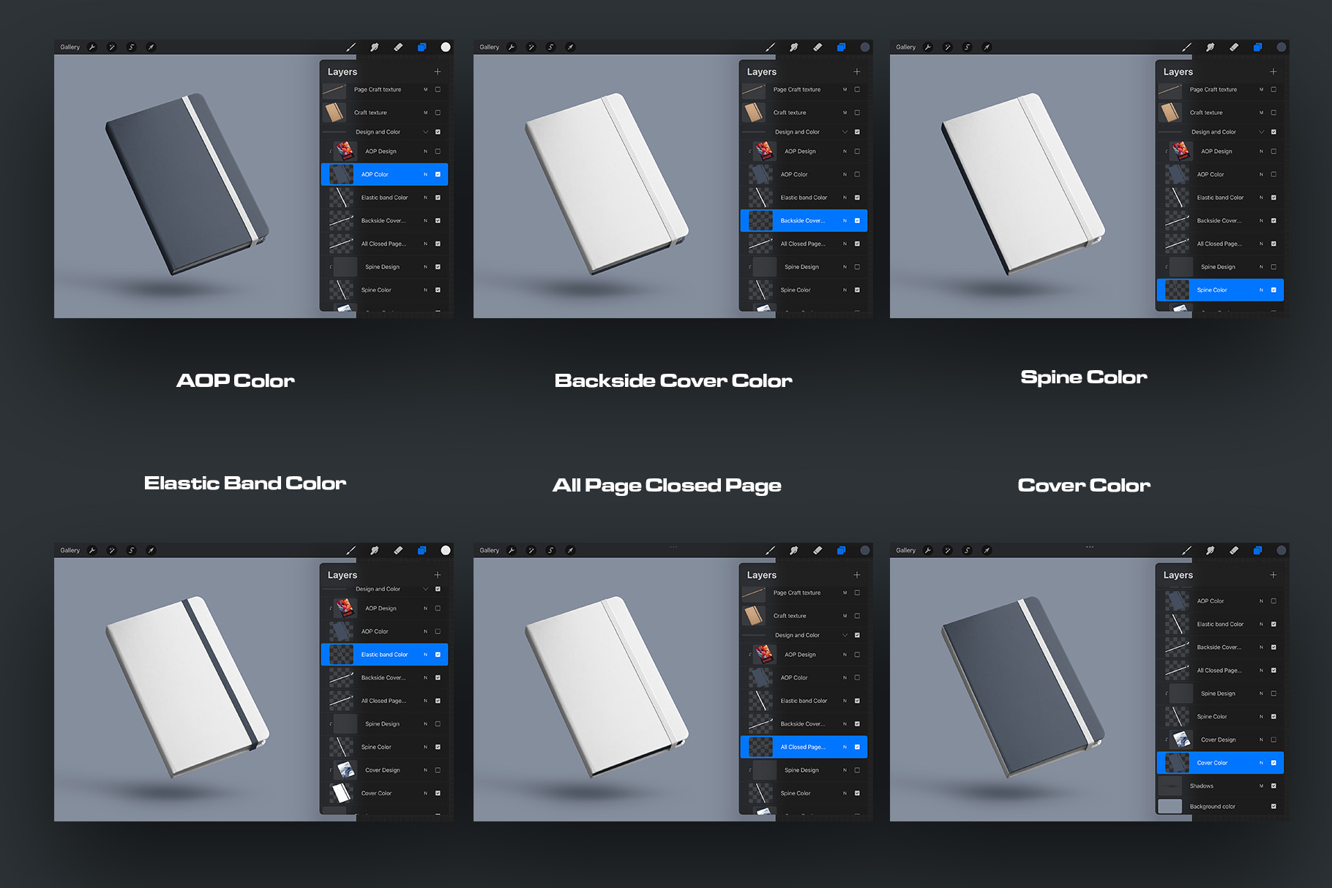Collapse Design and Color group in top-left screenshot
The image size is (1332, 888).
point(425,132)
